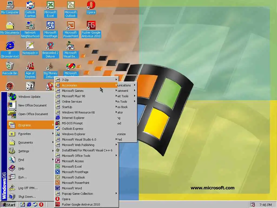Open the Opera desktop shortcut
The image size is (277, 208).
pyautogui.click(x=91, y=7)
